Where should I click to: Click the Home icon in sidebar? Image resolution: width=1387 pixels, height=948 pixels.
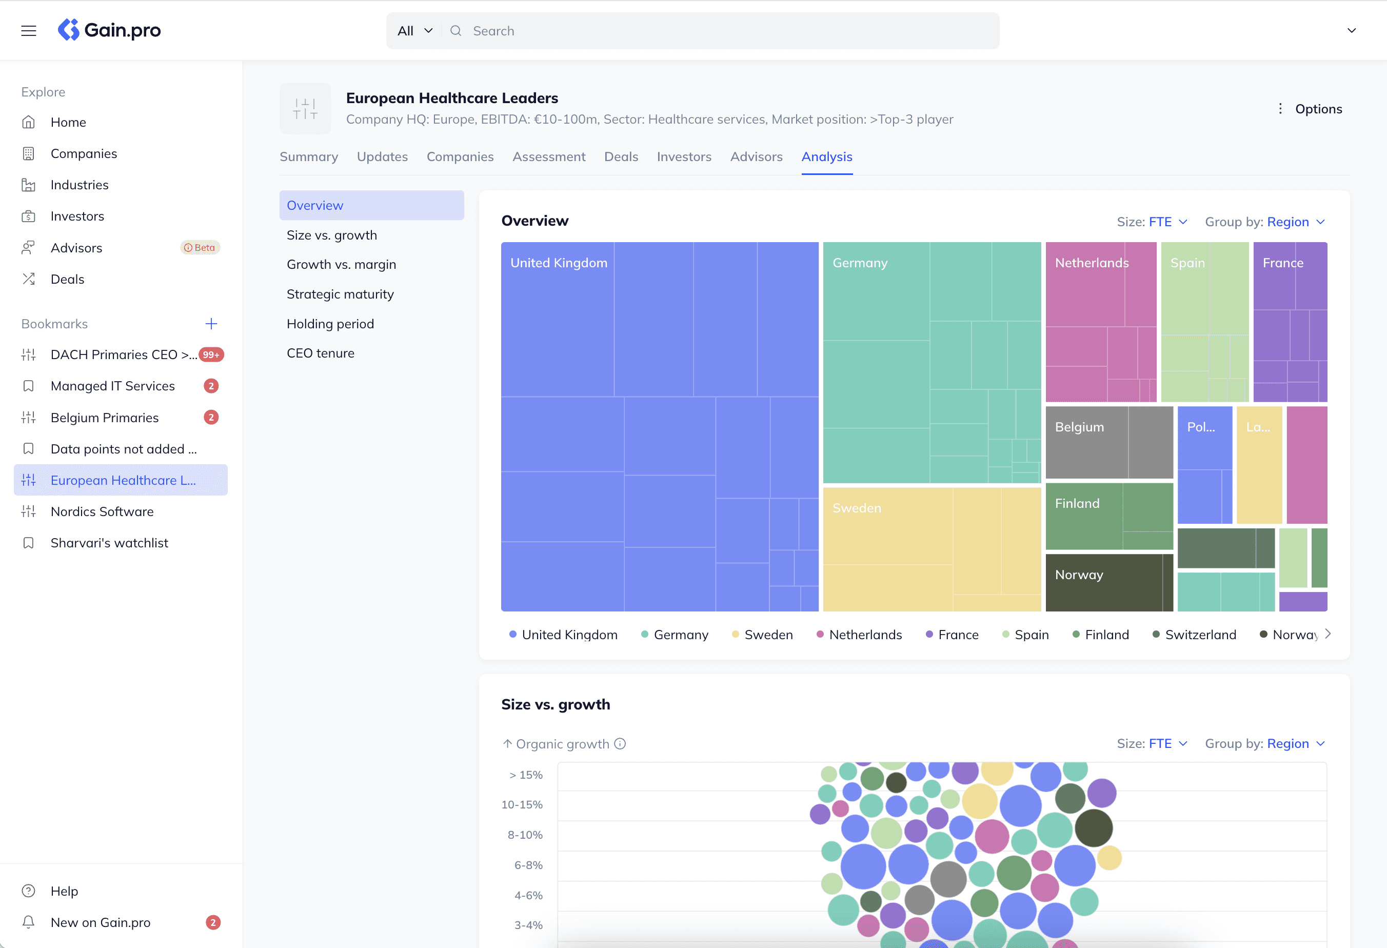point(29,123)
